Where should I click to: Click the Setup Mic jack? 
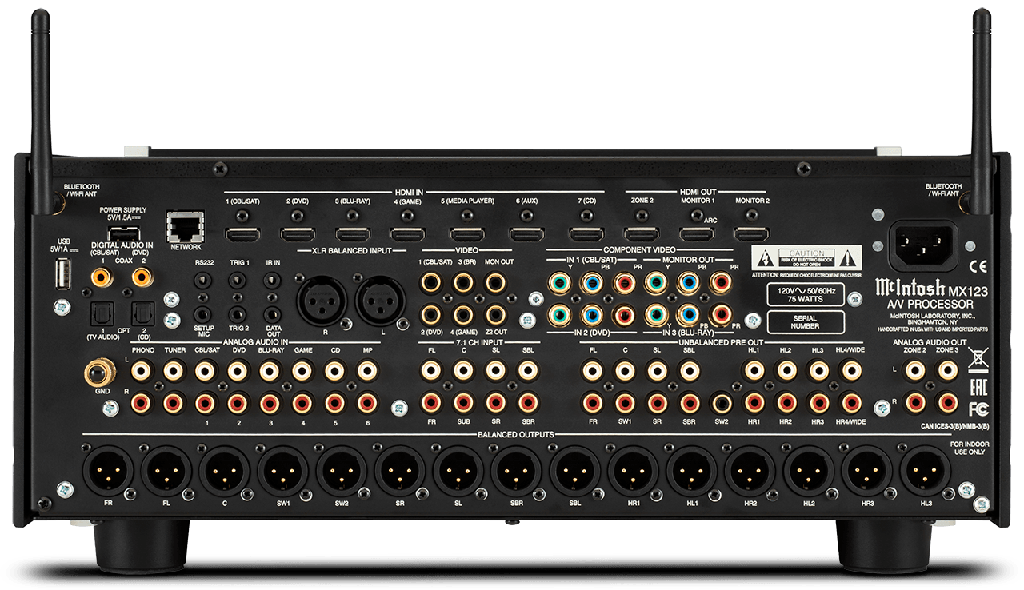[203, 315]
